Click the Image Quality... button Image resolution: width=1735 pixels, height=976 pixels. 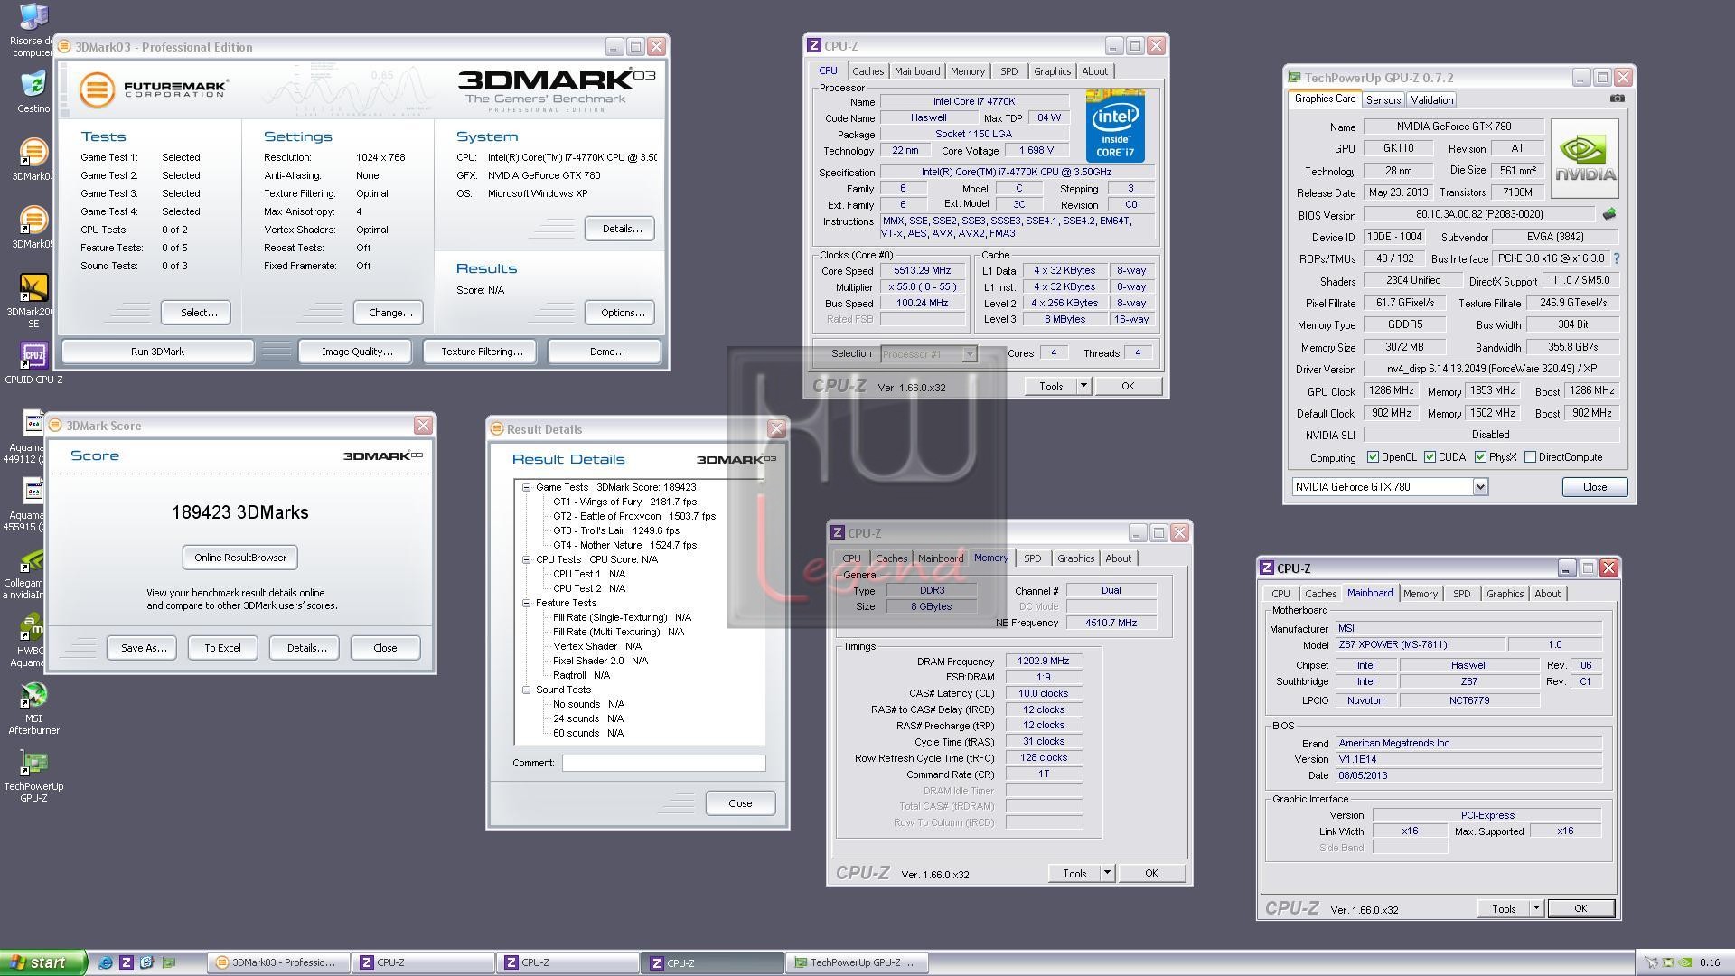pyautogui.click(x=357, y=352)
